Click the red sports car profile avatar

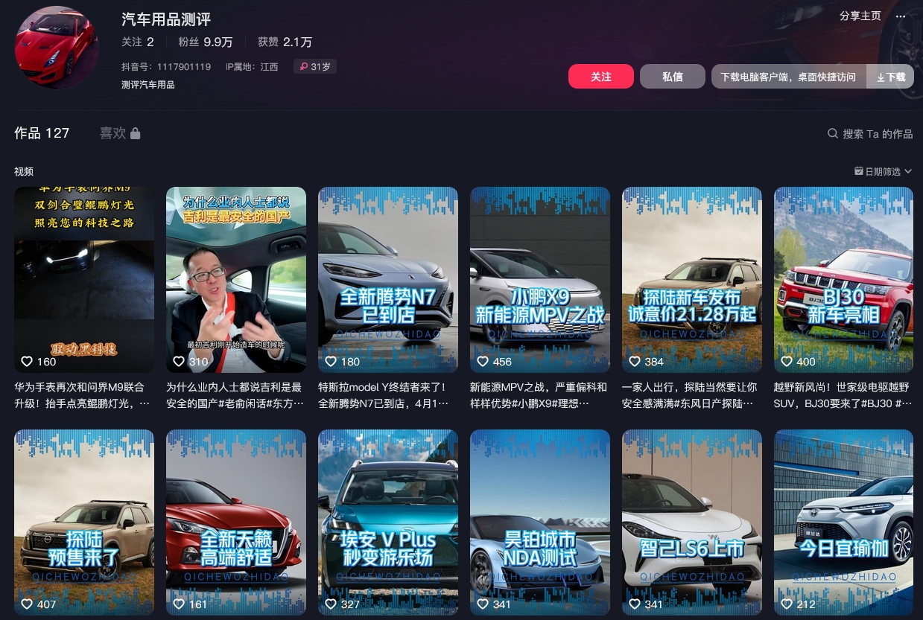click(x=57, y=48)
